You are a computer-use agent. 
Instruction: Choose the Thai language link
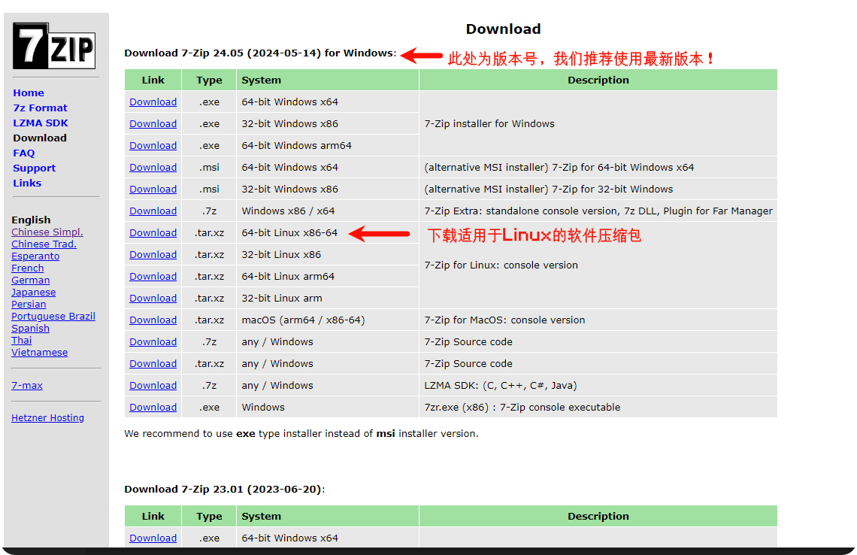click(21, 340)
